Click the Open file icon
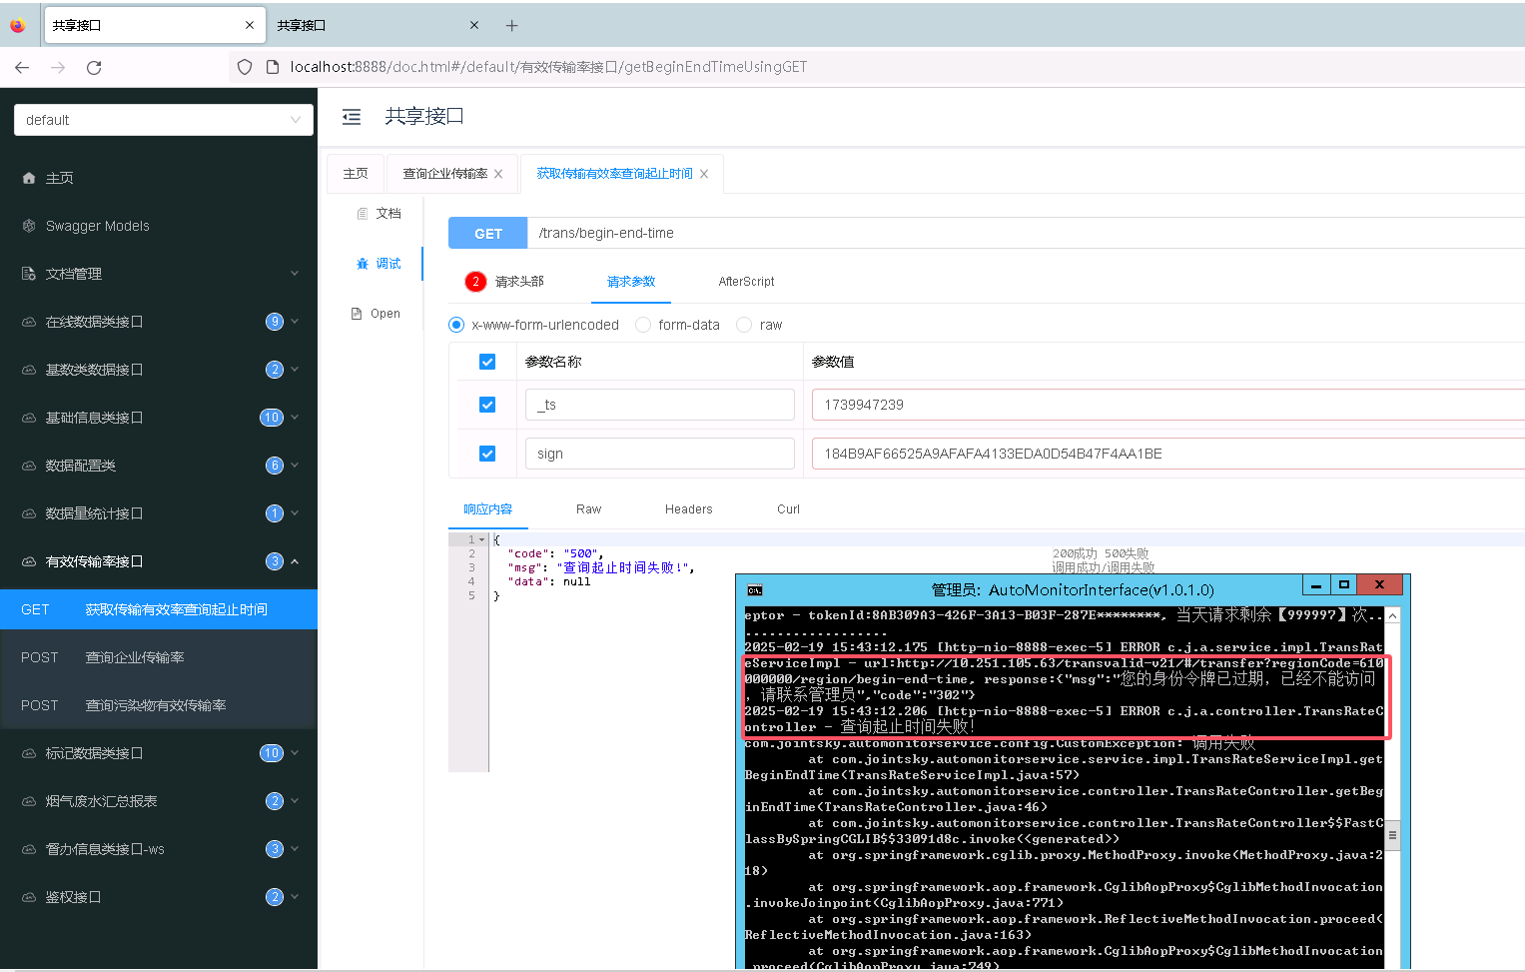The width and height of the screenshot is (1525, 972). point(357,314)
